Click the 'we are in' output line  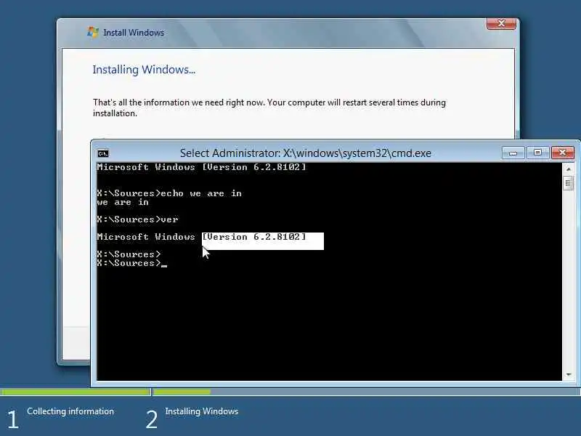coord(123,203)
